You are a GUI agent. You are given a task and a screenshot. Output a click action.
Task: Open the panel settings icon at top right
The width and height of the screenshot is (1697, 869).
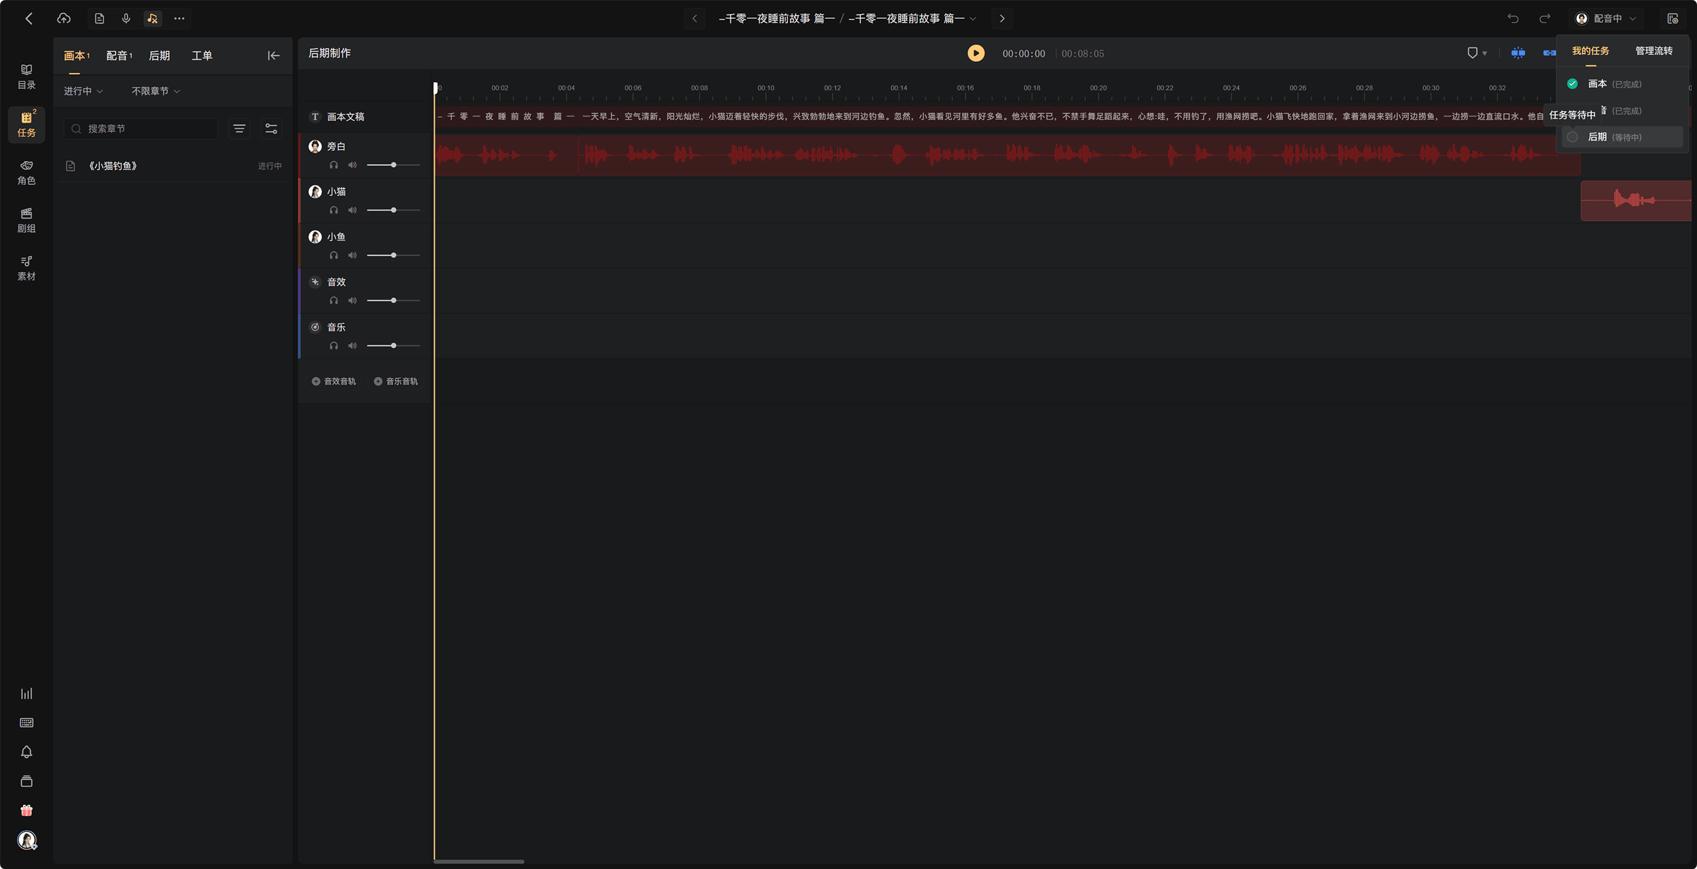click(1673, 18)
